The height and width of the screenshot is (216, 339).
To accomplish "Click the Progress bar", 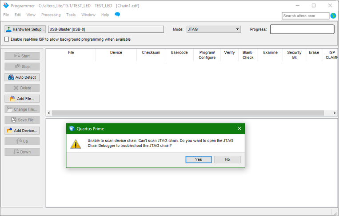I will 302,29.
